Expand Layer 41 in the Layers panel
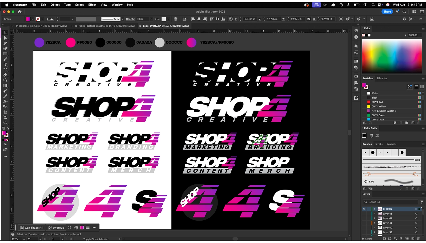The image size is (426, 243). [374, 223]
